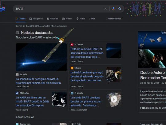
Task: Open Herramientas search tools
Action: [x=114, y=19]
